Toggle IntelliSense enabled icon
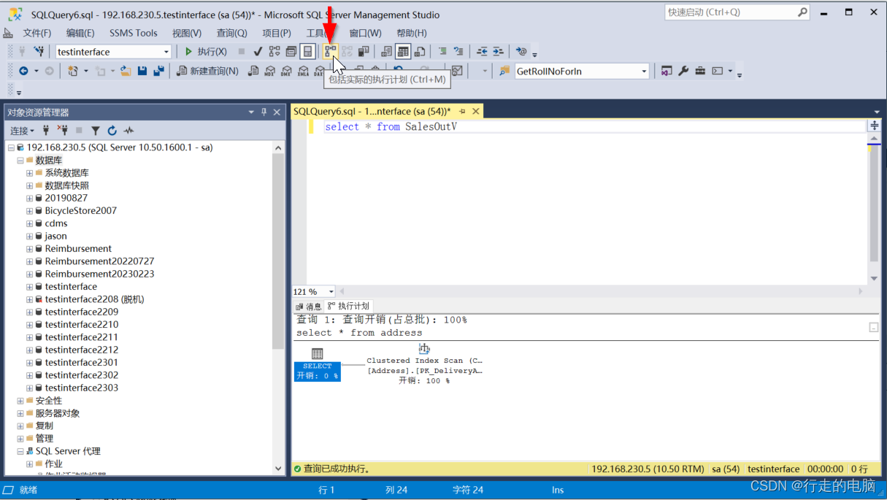 pos(308,51)
